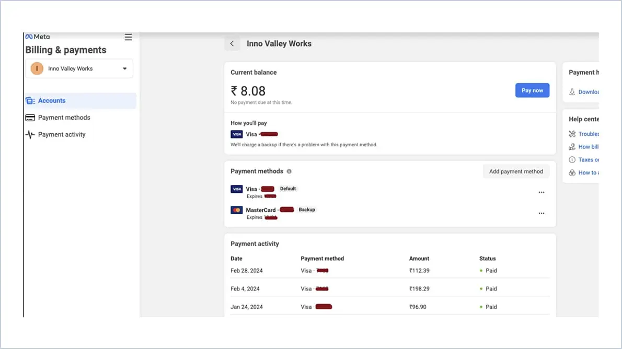Open options menu for the Visa card
Screen dimensions: 622x349
coord(542,192)
